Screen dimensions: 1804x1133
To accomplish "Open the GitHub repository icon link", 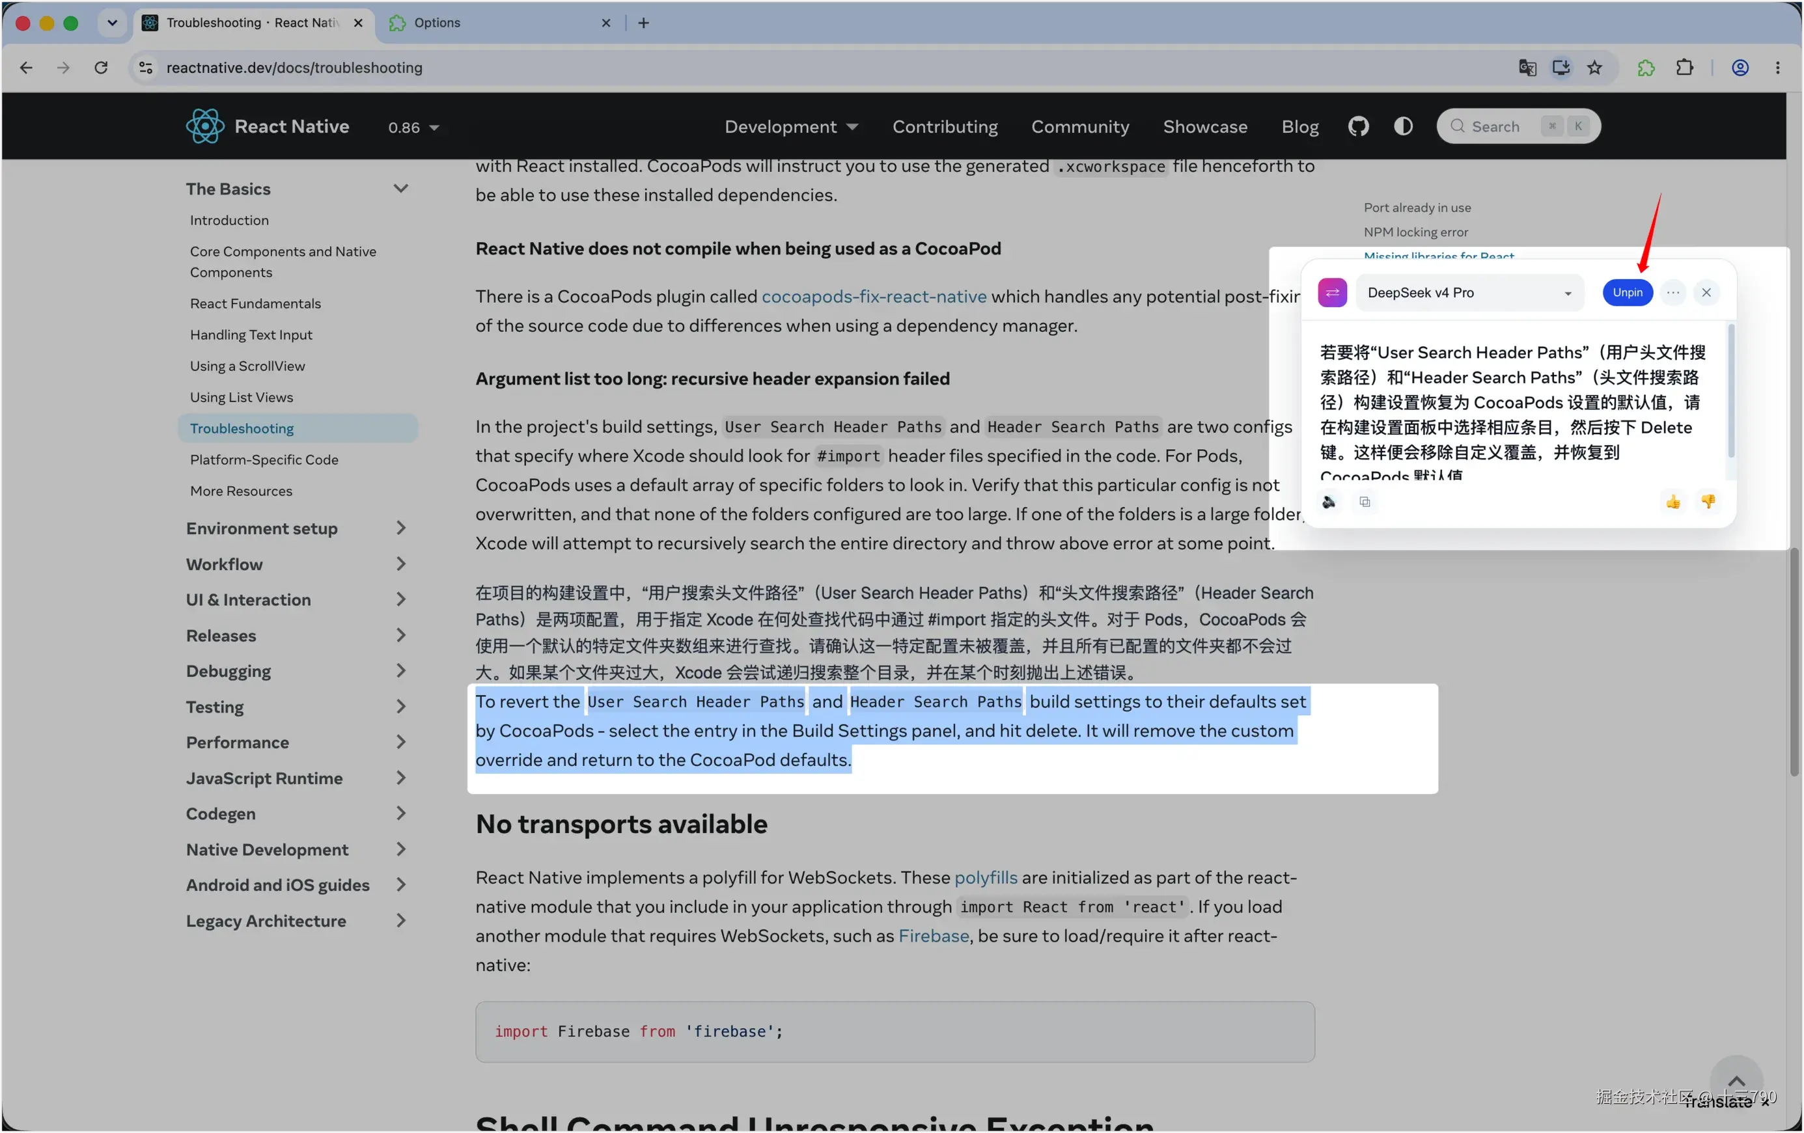I will (x=1358, y=126).
